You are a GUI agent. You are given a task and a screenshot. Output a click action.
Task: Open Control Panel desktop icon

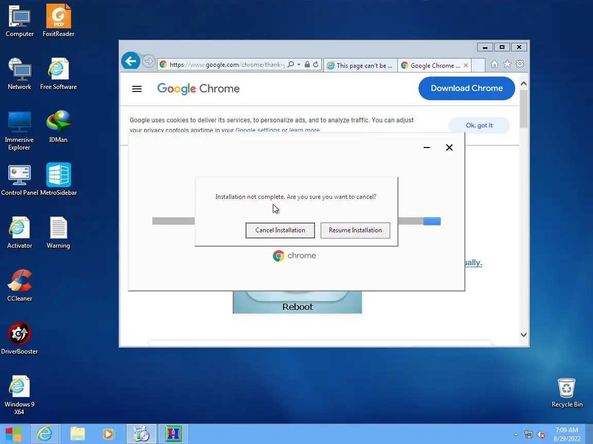tap(19, 179)
